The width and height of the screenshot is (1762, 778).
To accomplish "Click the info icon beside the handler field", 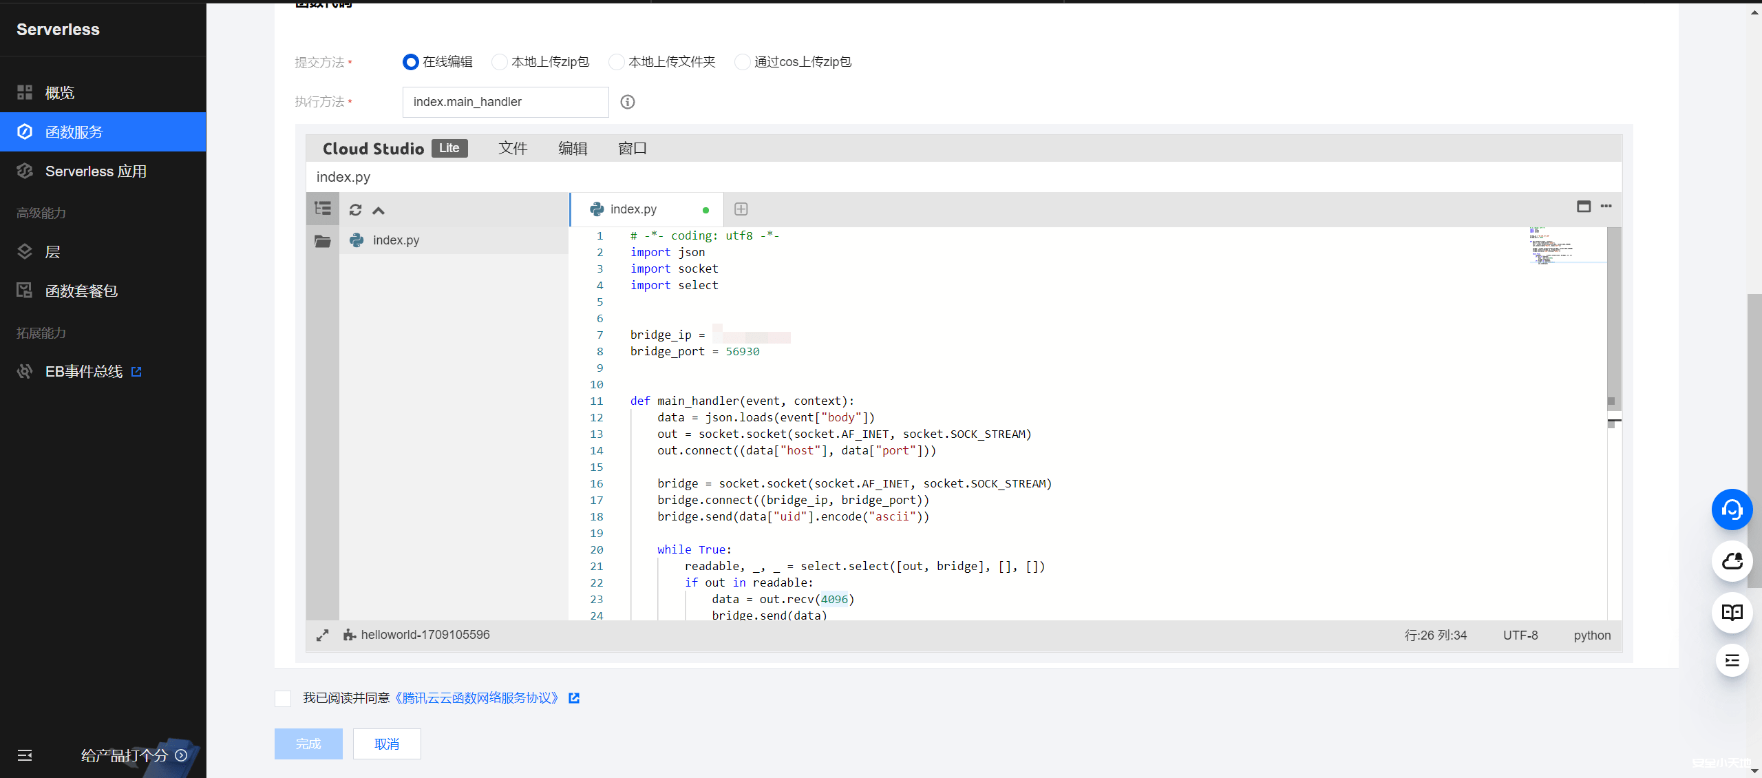I will tap(627, 102).
